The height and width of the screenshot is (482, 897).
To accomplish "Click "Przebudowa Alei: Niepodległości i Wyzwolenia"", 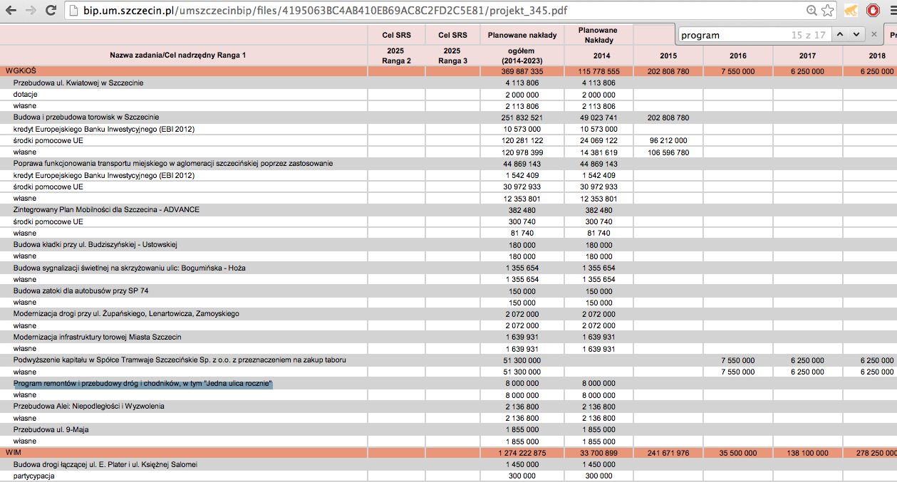I will (89, 406).
